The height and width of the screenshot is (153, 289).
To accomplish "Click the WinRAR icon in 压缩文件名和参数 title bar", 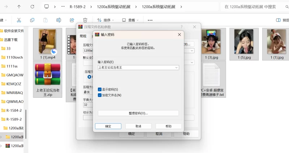I will click(x=80, y=27).
